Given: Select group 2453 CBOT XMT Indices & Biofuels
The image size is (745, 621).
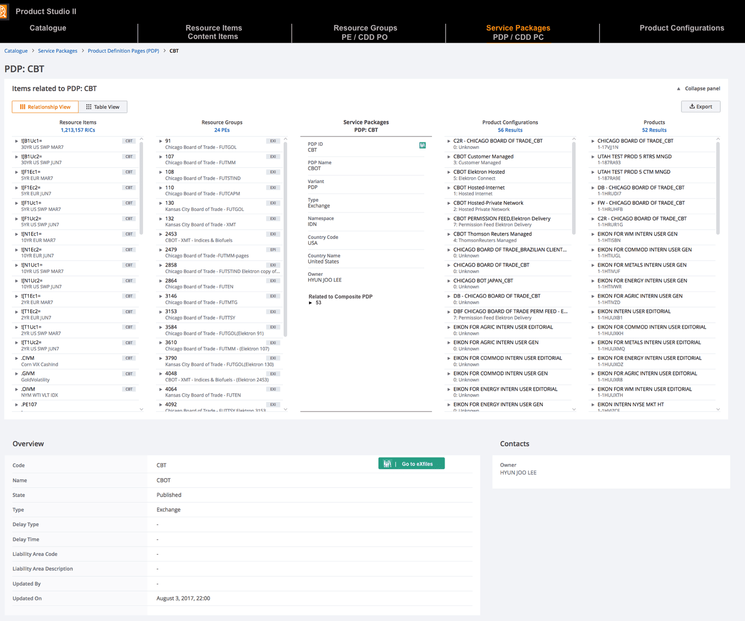Looking at the screenshot, I should click(219, 237).
